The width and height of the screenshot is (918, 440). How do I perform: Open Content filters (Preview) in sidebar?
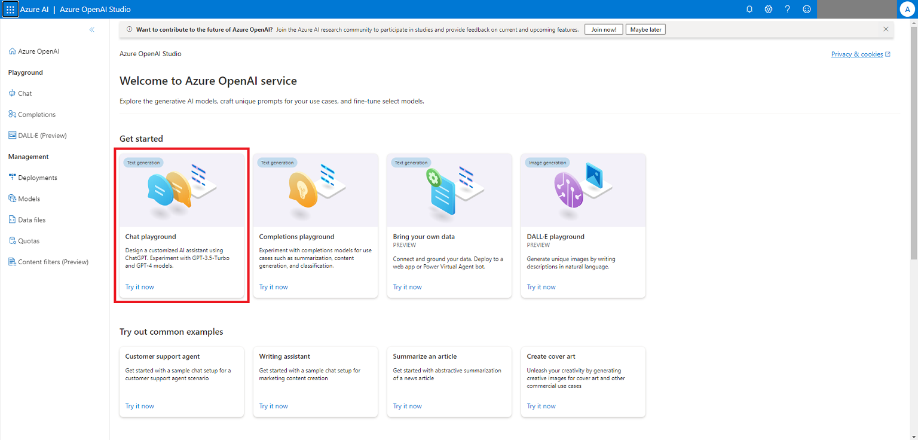click(53, 262)
